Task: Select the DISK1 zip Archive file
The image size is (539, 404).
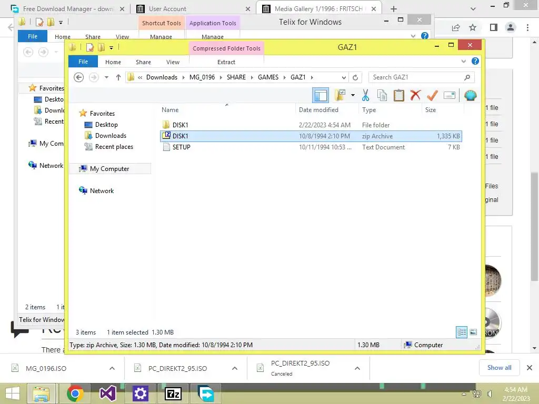Action: click(311, 136)
